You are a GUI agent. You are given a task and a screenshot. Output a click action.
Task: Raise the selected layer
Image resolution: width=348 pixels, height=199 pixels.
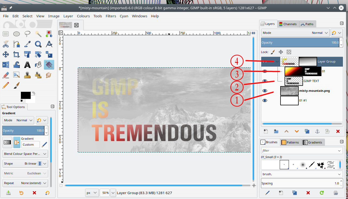tap(286, 132)
